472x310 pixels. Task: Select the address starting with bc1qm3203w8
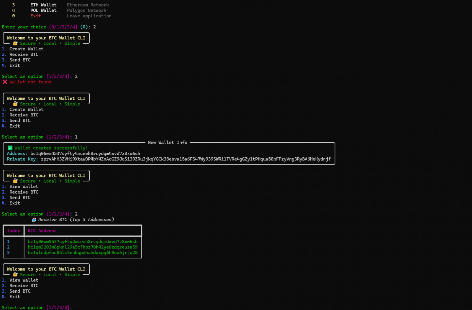83,247
